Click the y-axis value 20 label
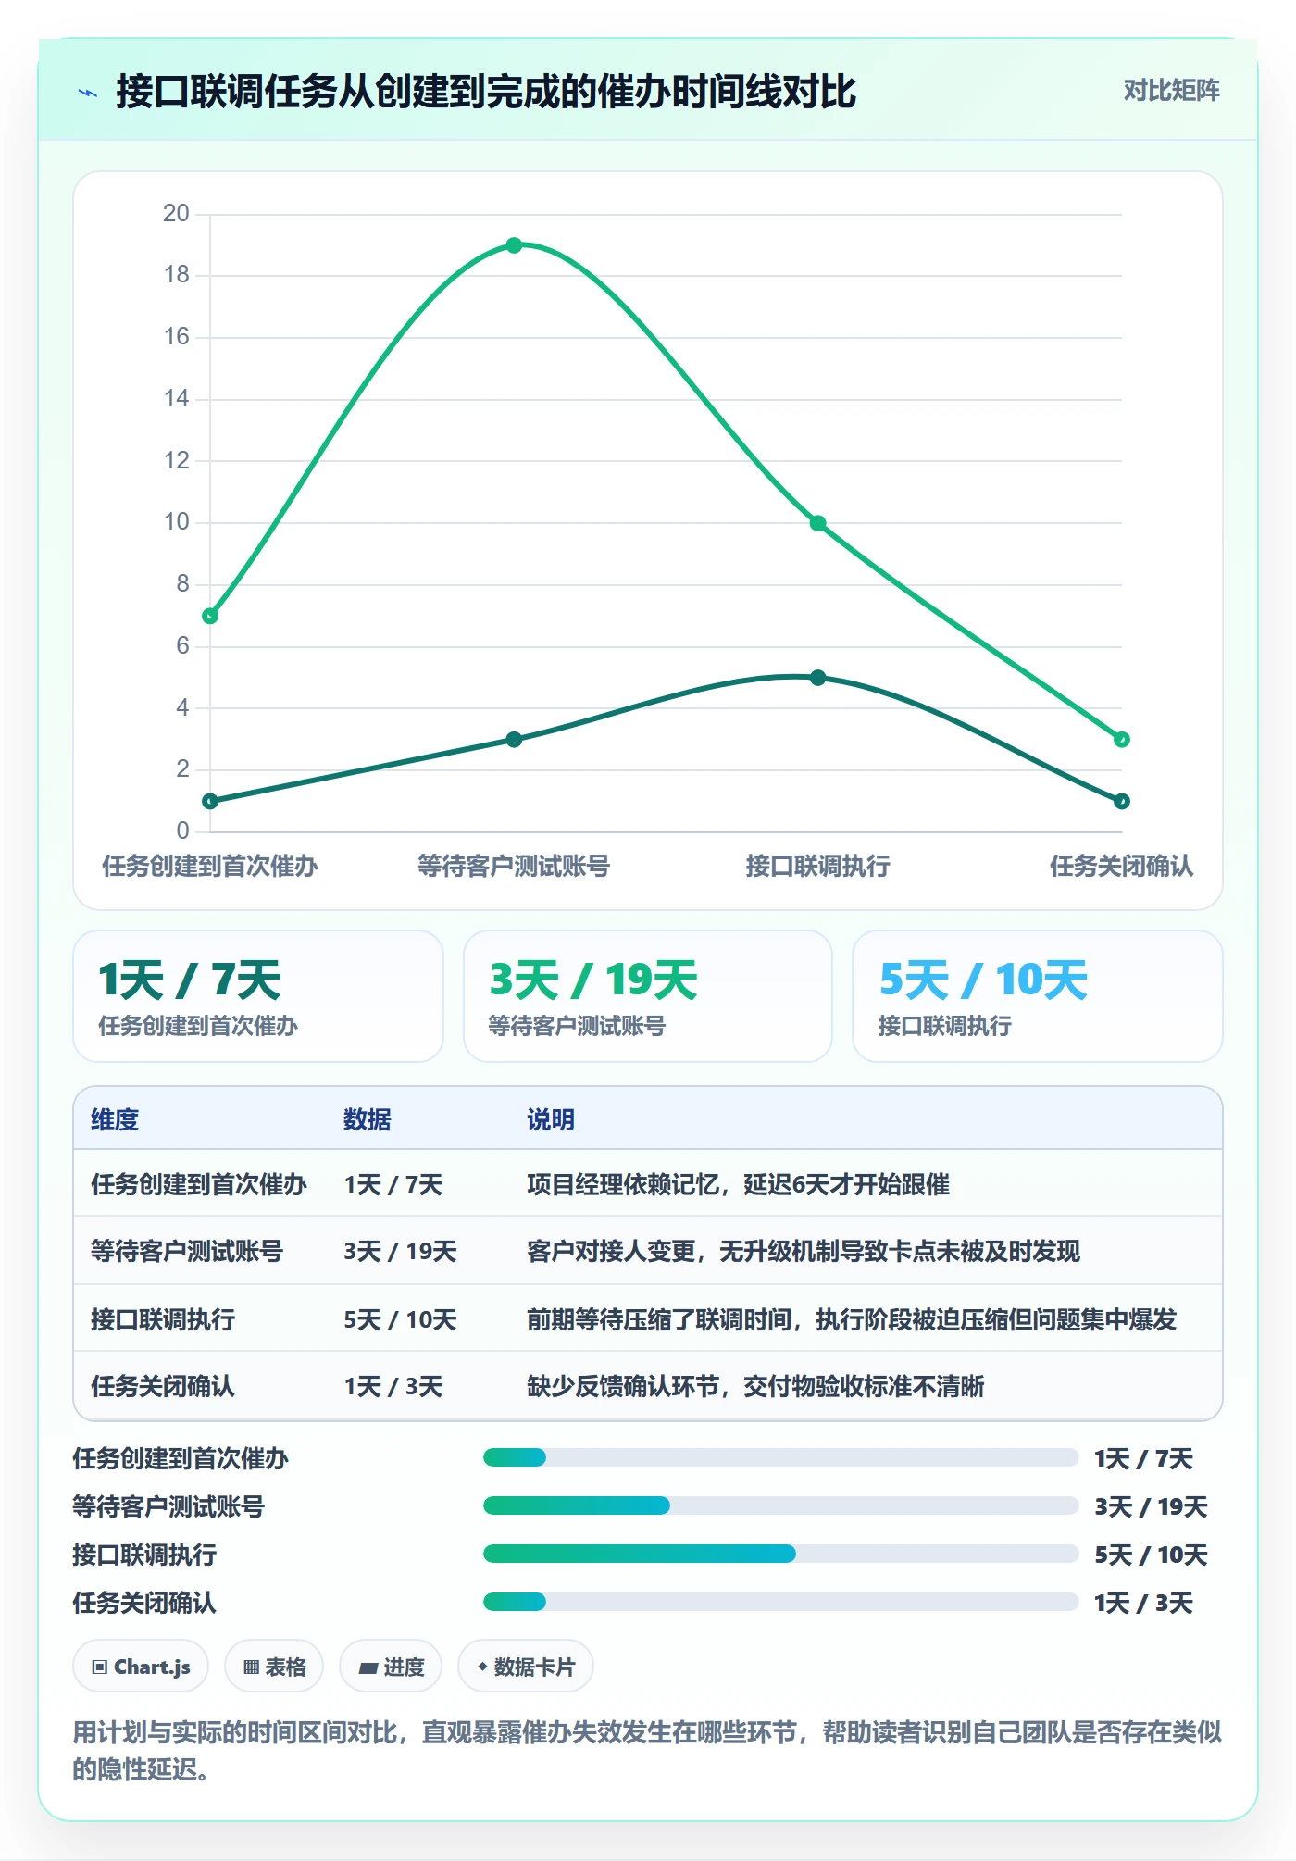This screenshot has width=1296, height=1861. click(176, 214)
